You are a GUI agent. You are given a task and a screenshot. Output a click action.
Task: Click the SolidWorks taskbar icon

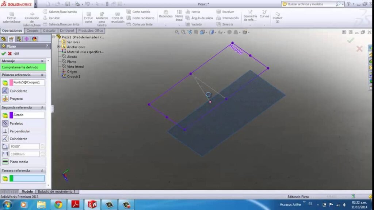(92, 204)
